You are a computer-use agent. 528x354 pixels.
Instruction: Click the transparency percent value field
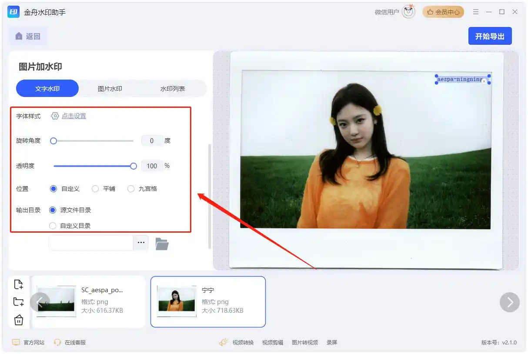pyautogui.click(x=152, y=166)
